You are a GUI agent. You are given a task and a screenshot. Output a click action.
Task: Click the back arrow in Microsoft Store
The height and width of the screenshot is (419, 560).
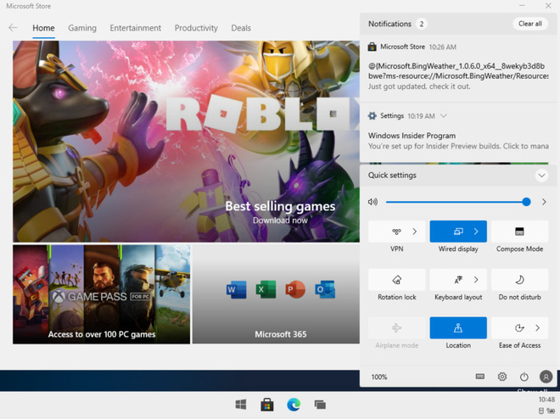coord(13,28)
